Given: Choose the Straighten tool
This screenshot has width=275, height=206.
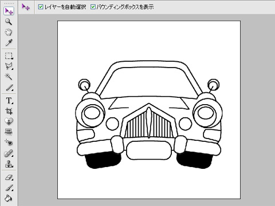Looking at the screenshot, I should pos(9,132).
